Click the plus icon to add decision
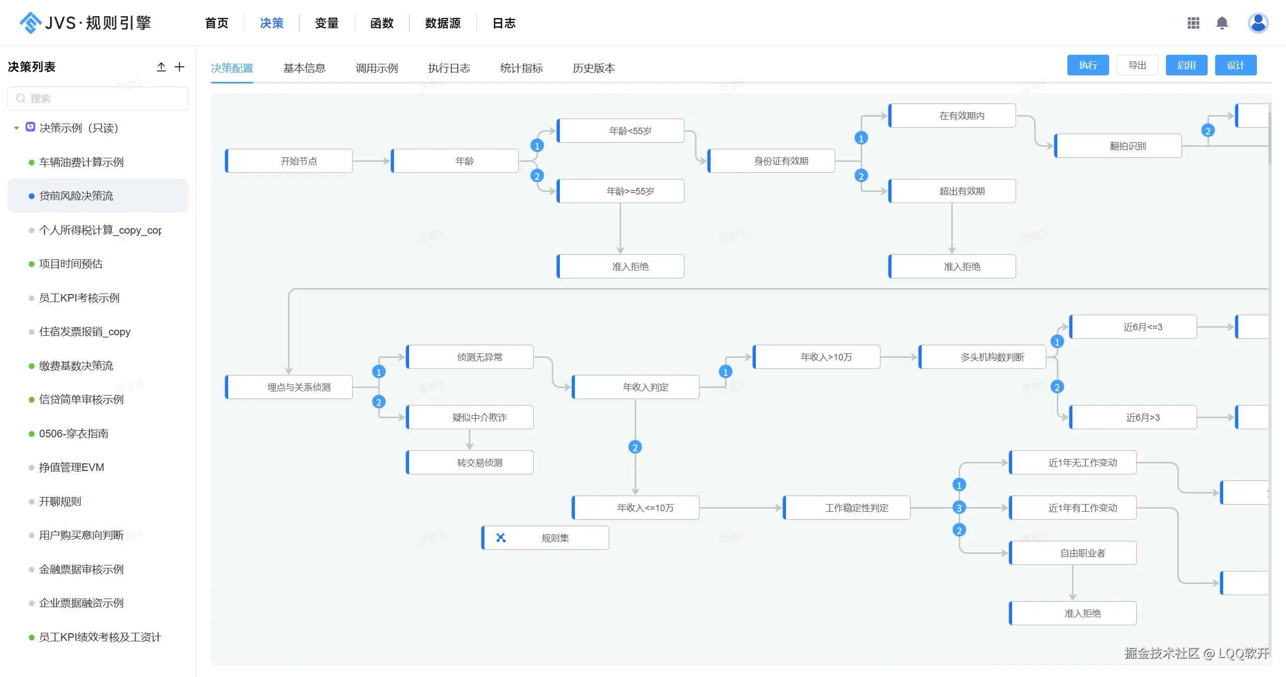This screenshot has height=677, width=1286. (x=179, y=67)
